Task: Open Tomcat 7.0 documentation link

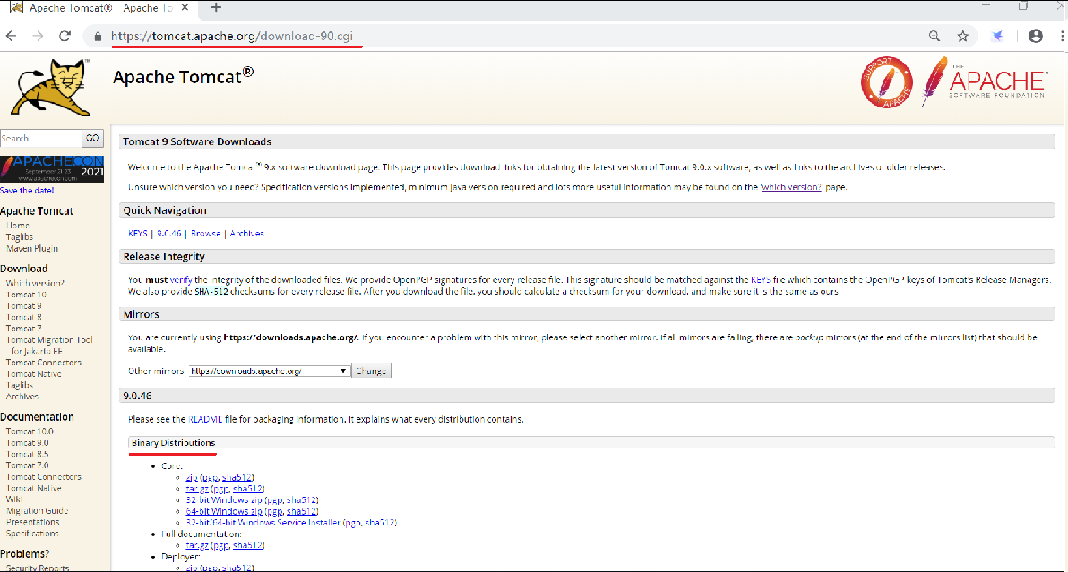Action: [x=27, y=465]
